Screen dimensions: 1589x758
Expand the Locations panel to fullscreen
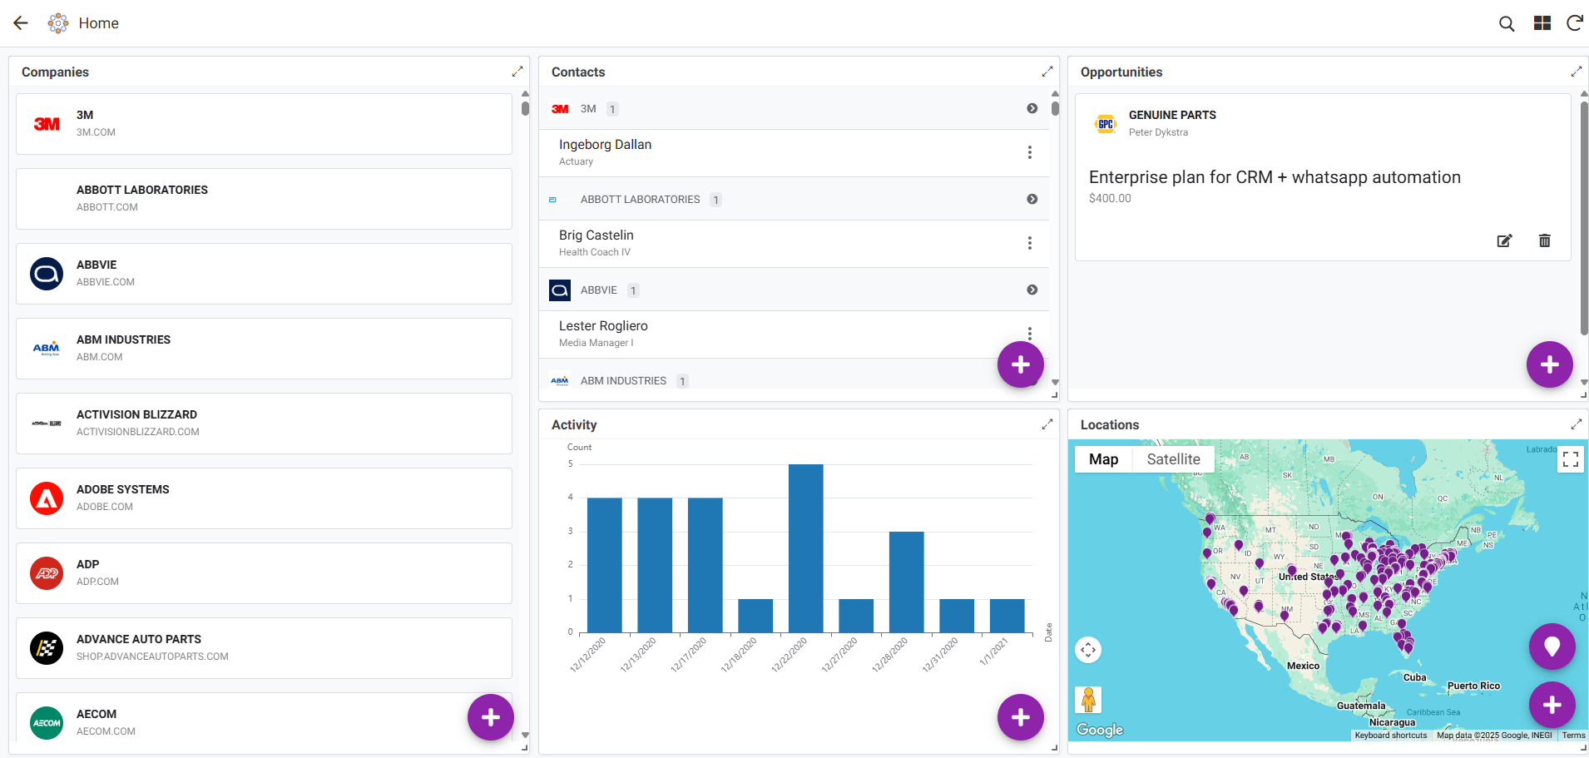[x=1576, y=424]
